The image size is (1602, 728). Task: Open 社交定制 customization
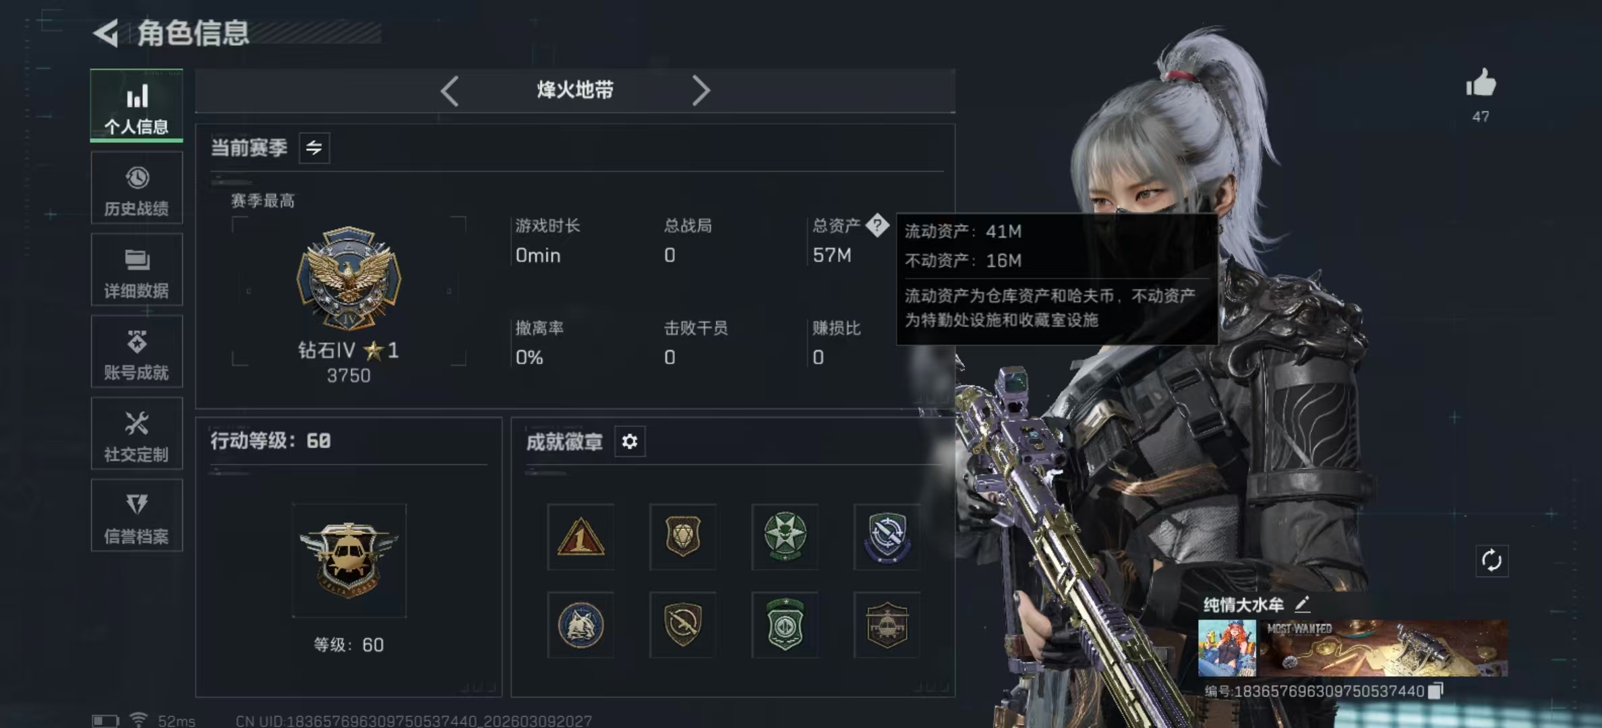coord(136,434)
